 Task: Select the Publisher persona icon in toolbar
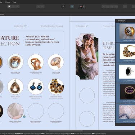9,6
